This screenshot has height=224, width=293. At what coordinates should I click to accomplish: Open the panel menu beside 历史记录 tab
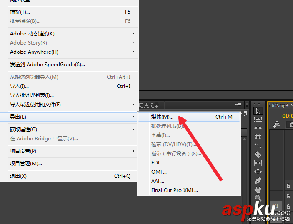click(238, 105)
